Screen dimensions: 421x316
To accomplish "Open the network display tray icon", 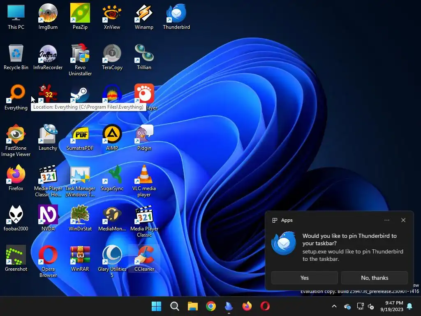I will click(x=360, y=306).
